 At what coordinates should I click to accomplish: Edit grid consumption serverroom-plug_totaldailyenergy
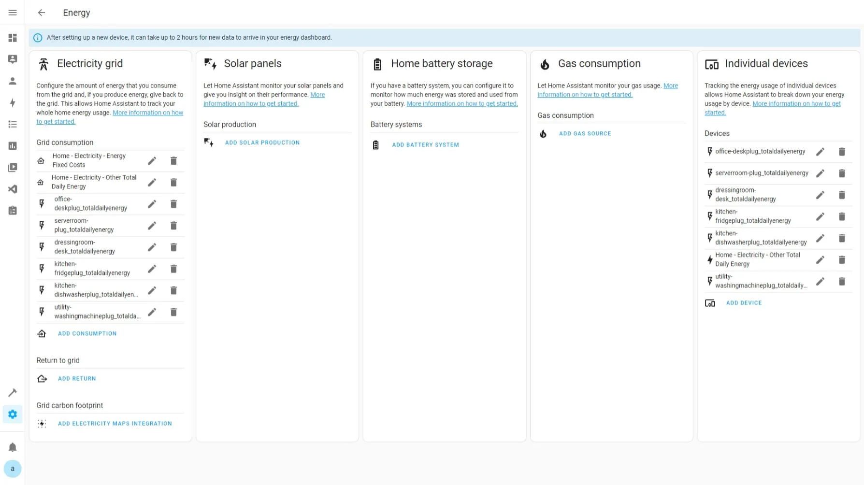click(152, 226)
